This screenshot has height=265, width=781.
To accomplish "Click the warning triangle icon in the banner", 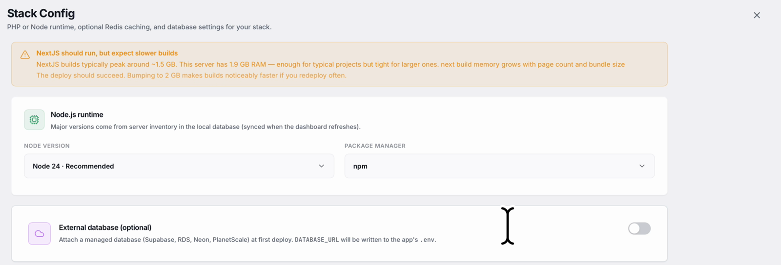I will 25,55.
